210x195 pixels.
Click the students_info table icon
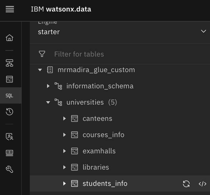tap(75, 183)
